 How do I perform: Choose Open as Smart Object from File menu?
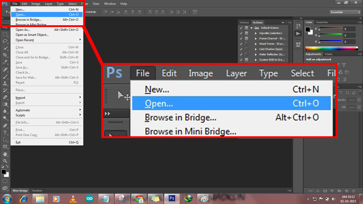click(x=47, y=35)
